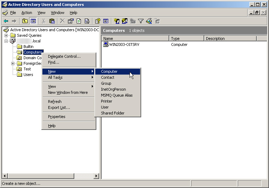Click the tree scrollbar left arrow

pos(5,176)
